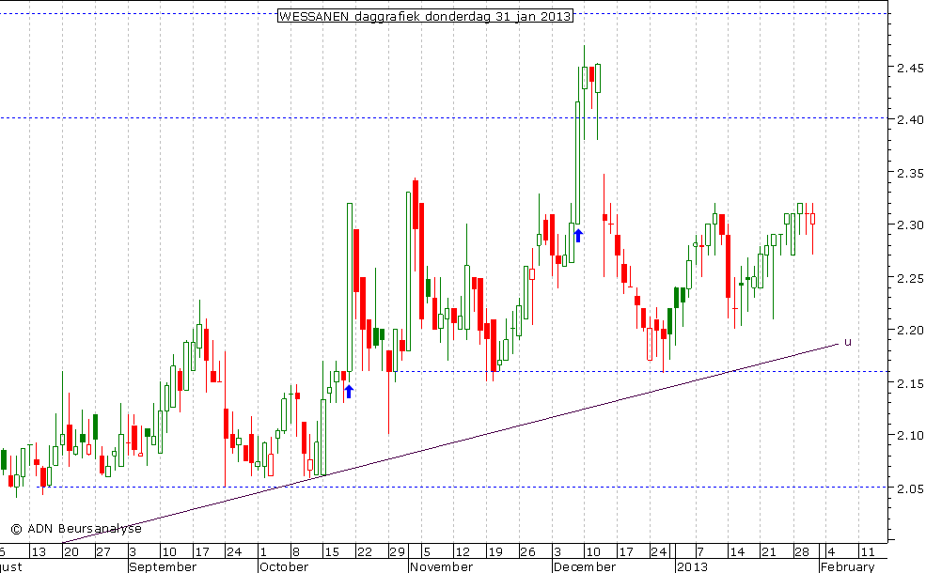Image resolution: width=926 pixels, height=573 pixels.
Task: Click the 2.35 price axis label
Action: [910, 174]
